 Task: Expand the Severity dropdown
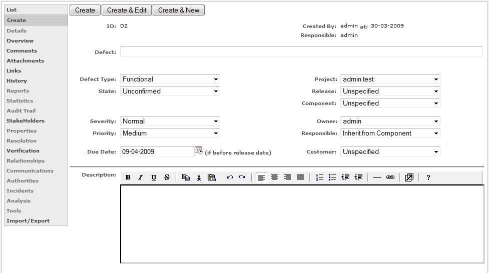(x=170, y=121)
